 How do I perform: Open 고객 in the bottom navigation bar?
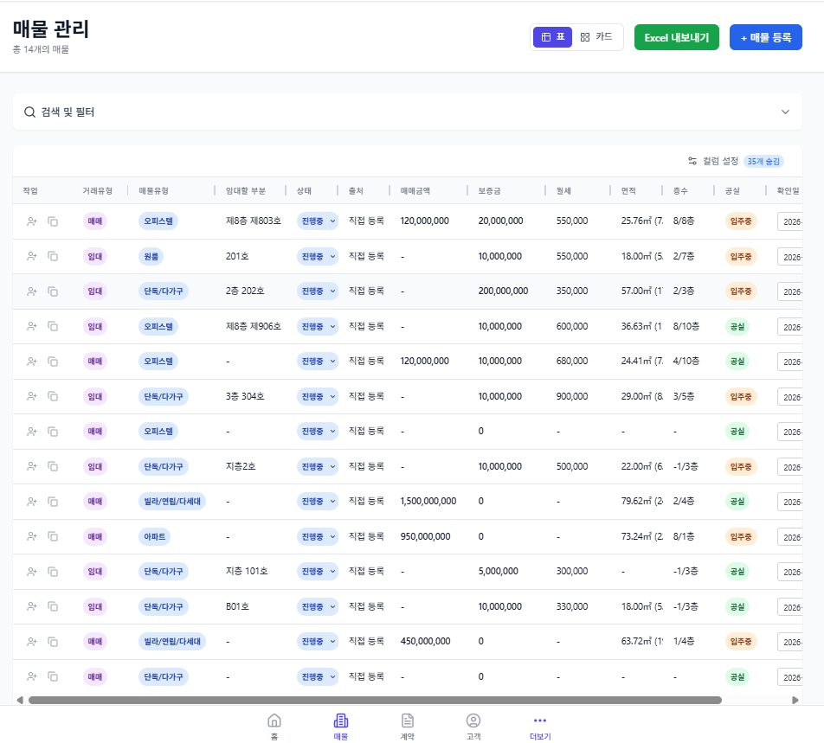coord(473,726)
